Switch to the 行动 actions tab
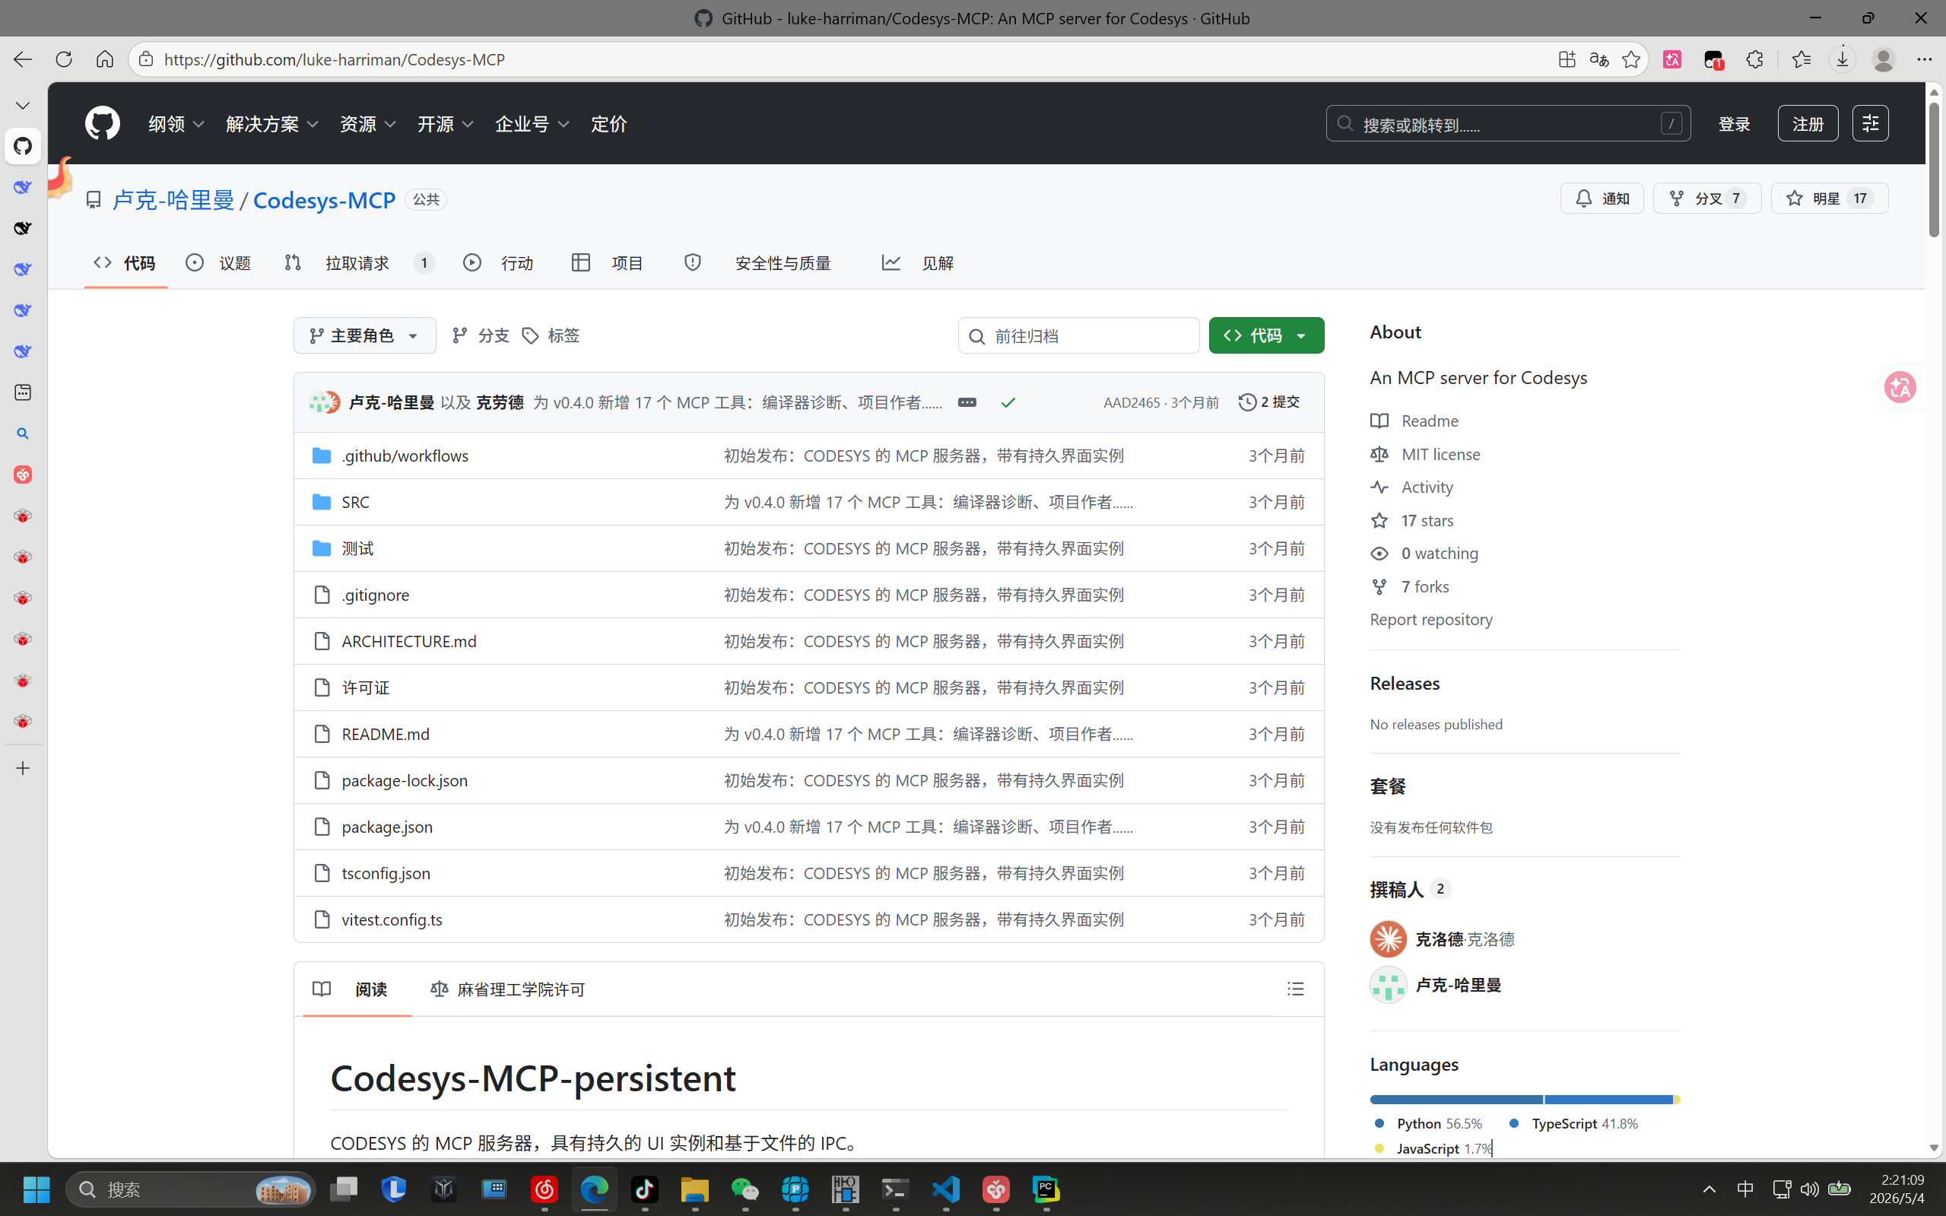Viewport: 1946px width, 1216px height. (x=499, y=263)
